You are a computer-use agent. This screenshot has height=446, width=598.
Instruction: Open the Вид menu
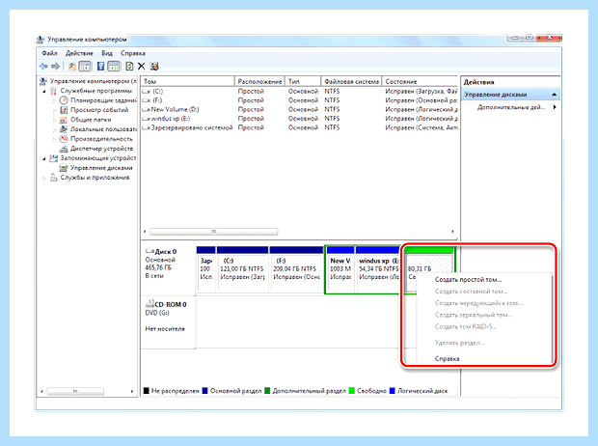(x=107, y=53)
